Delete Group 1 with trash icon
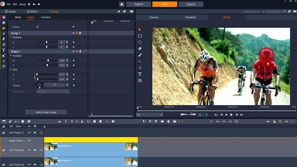 tap(80, 33)
